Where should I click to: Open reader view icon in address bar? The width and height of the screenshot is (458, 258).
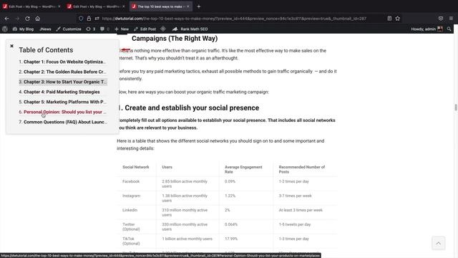(389, 19)
